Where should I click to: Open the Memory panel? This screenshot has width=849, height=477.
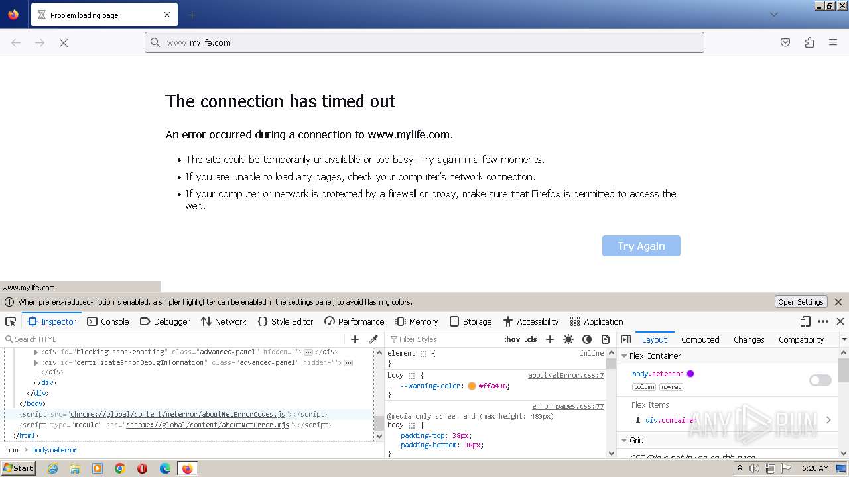417,321
